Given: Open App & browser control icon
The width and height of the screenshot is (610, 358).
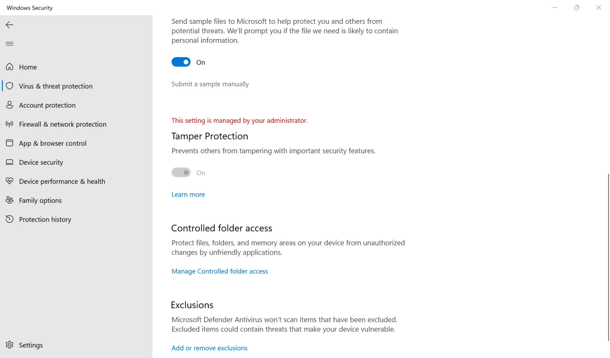Looking at the screenshot, I should [x=10, y=143].
